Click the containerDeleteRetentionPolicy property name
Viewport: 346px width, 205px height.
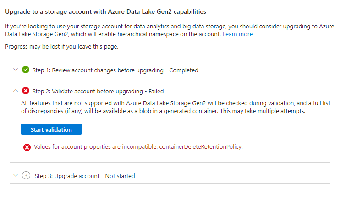(200, 147)
